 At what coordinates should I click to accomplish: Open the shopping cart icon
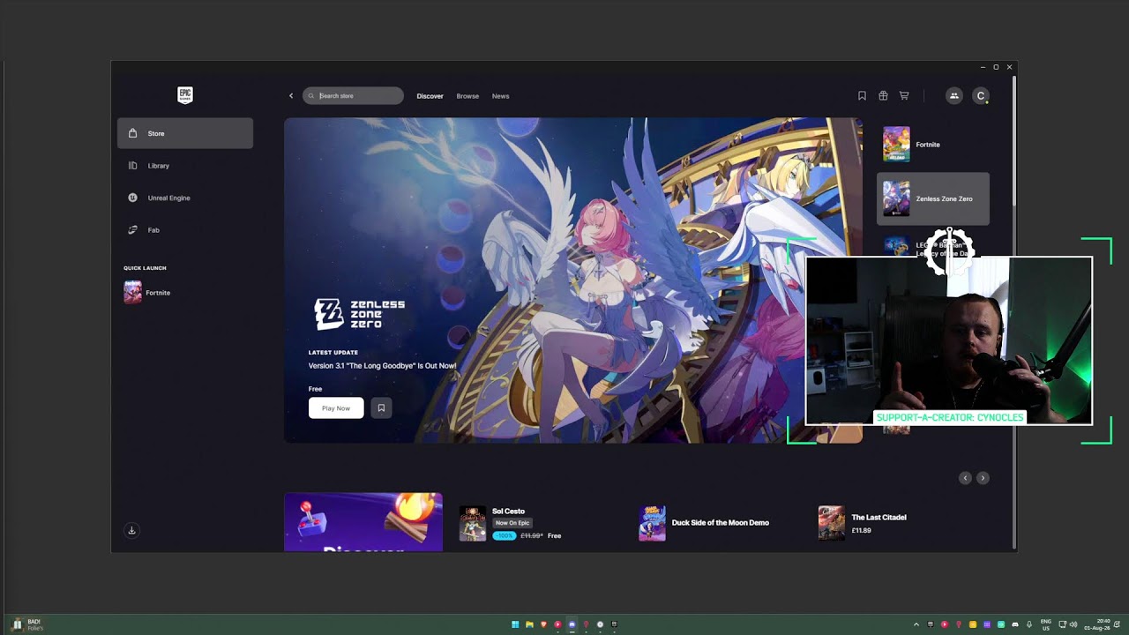(x=904, y=96)
